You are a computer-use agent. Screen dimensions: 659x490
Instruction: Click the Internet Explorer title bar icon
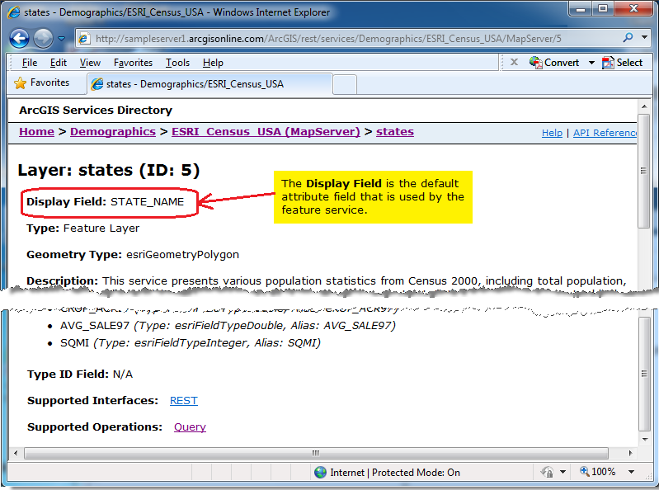14,12
